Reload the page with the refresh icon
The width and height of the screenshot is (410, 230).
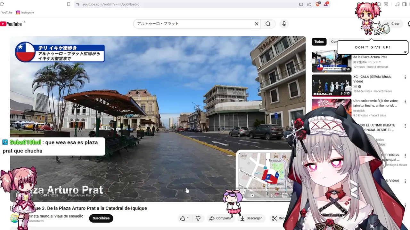pos(2,4)
